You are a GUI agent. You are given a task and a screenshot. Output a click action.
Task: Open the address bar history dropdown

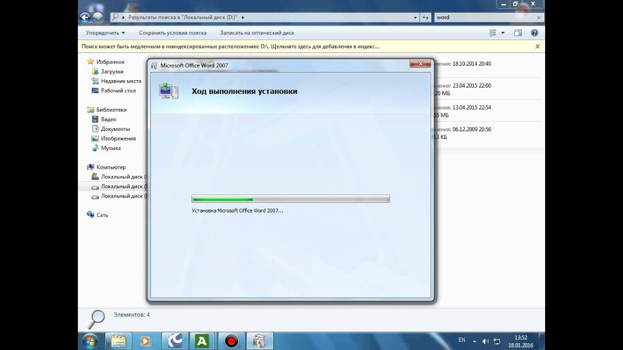(x=415, y=17)
